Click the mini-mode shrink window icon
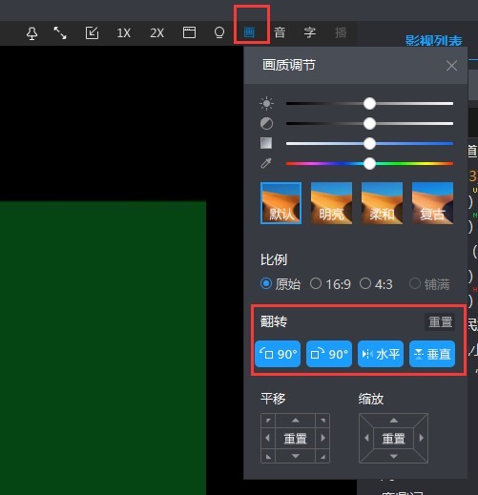Screen dimensions: 478x495 pos(92,32)
